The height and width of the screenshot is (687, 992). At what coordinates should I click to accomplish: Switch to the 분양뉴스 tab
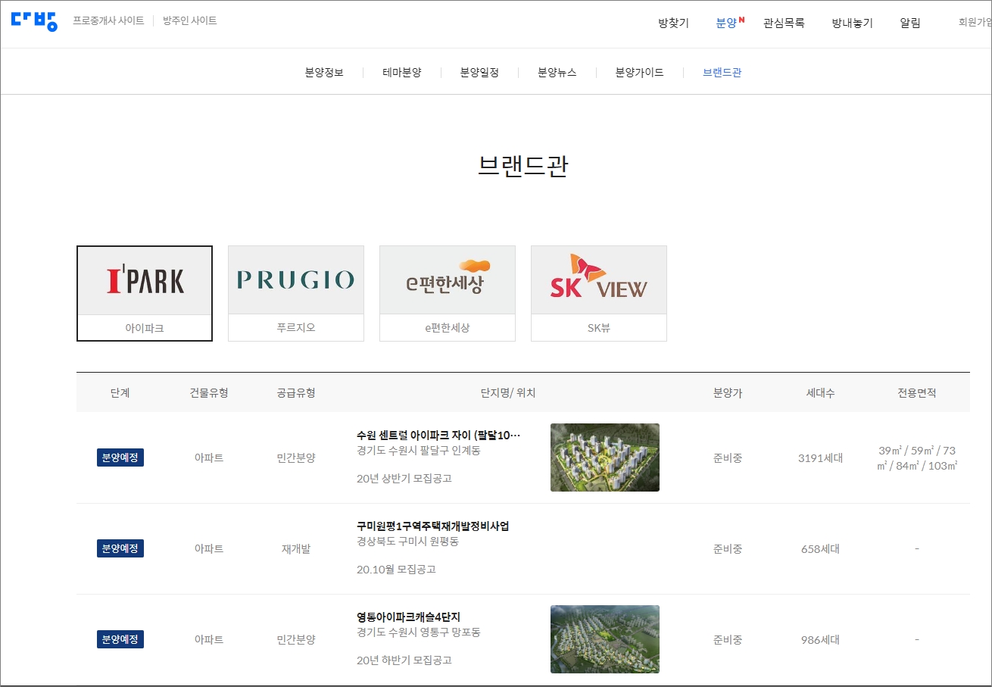click(557, 73)
